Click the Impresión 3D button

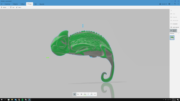click(x=163, y=4)
